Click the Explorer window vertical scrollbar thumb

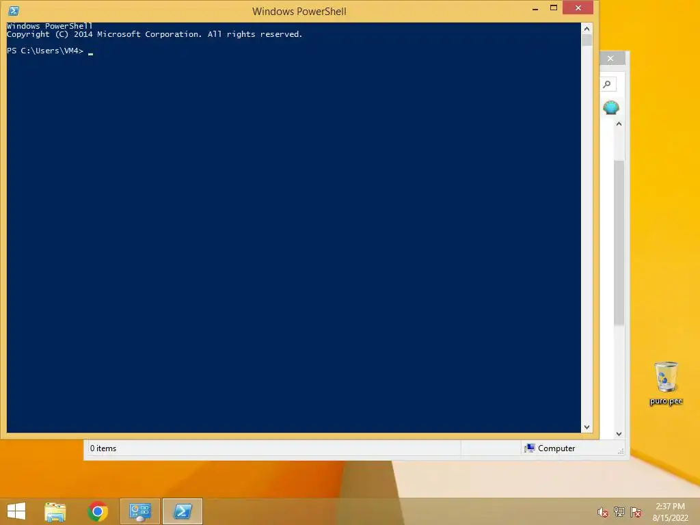[x=619, y=243]
